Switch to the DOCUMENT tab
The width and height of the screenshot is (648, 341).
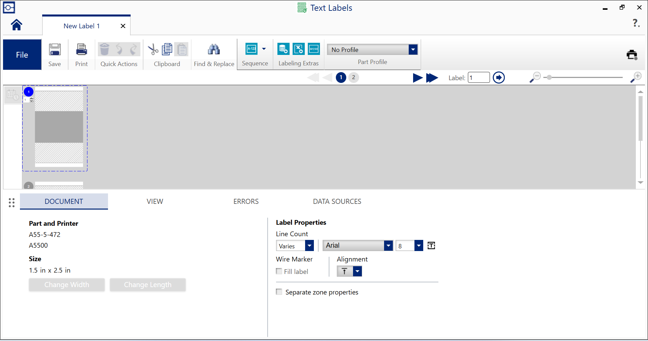pos(64,201)
